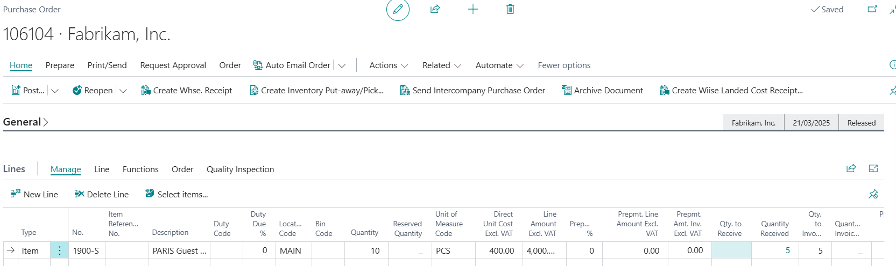The height and width of the screenshot is (266, 896).
Task: Open the Actions menu
Action: pos(389,65)
